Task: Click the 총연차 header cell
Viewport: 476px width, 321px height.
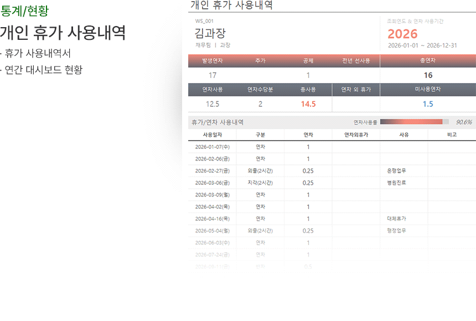Action: click(427, 60)
